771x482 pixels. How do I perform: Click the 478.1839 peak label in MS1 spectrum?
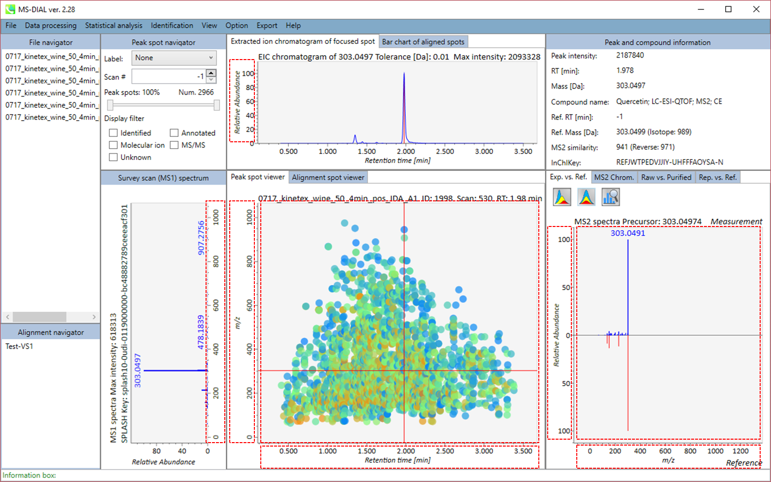tap(201, 332)
